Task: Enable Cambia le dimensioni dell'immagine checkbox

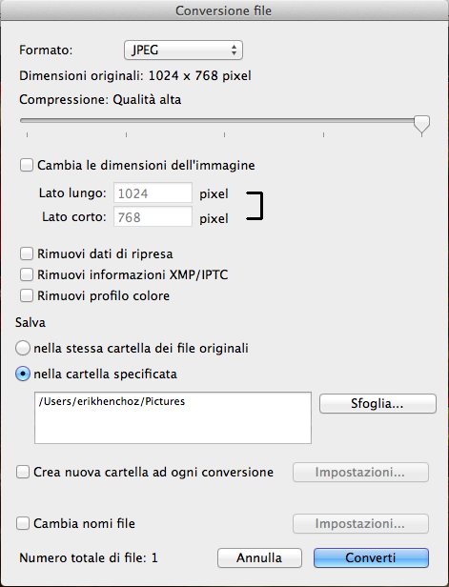Action: 26,165
